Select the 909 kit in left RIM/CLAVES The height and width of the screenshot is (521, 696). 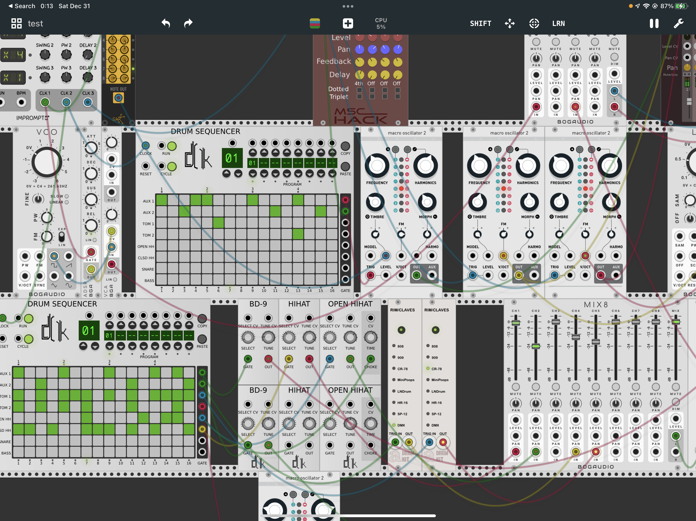(394, 357)
